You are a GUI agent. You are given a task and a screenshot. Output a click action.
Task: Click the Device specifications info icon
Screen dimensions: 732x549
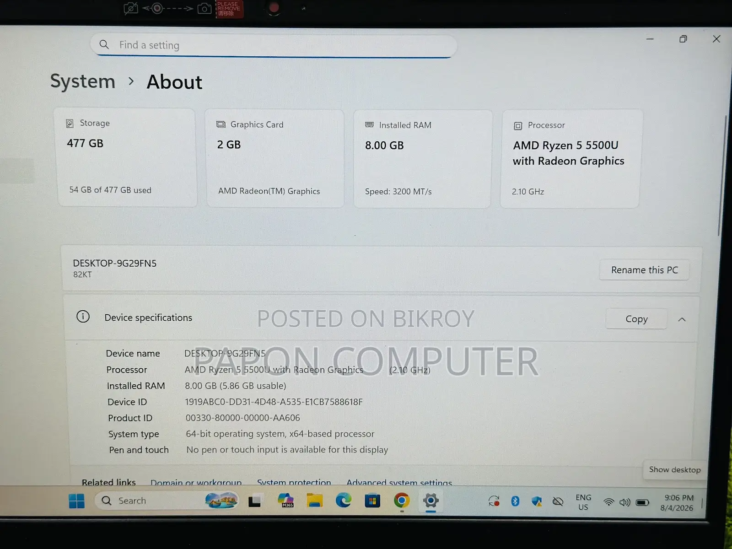click(x=83, y=317)
